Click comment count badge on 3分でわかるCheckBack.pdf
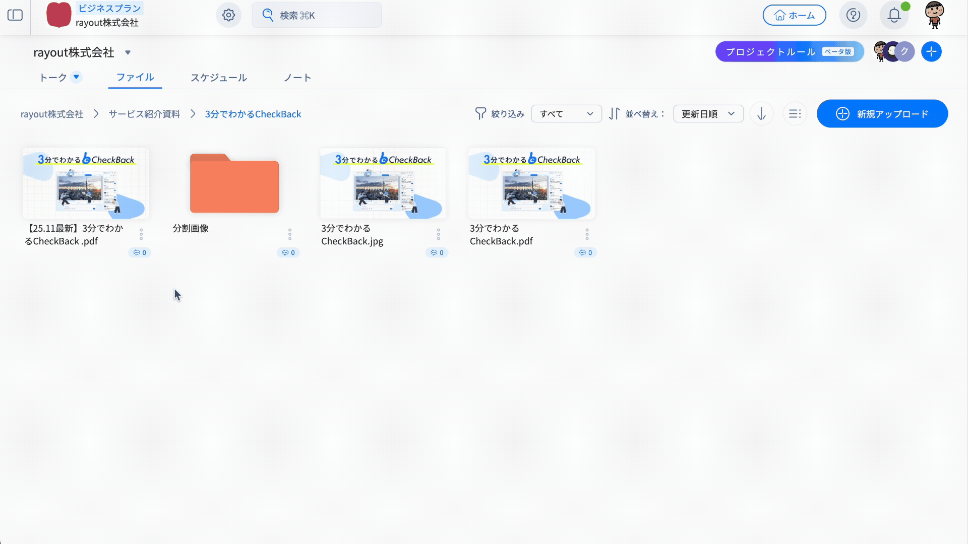This screenshot has height=544, width=968. click(x=585, y=252)
